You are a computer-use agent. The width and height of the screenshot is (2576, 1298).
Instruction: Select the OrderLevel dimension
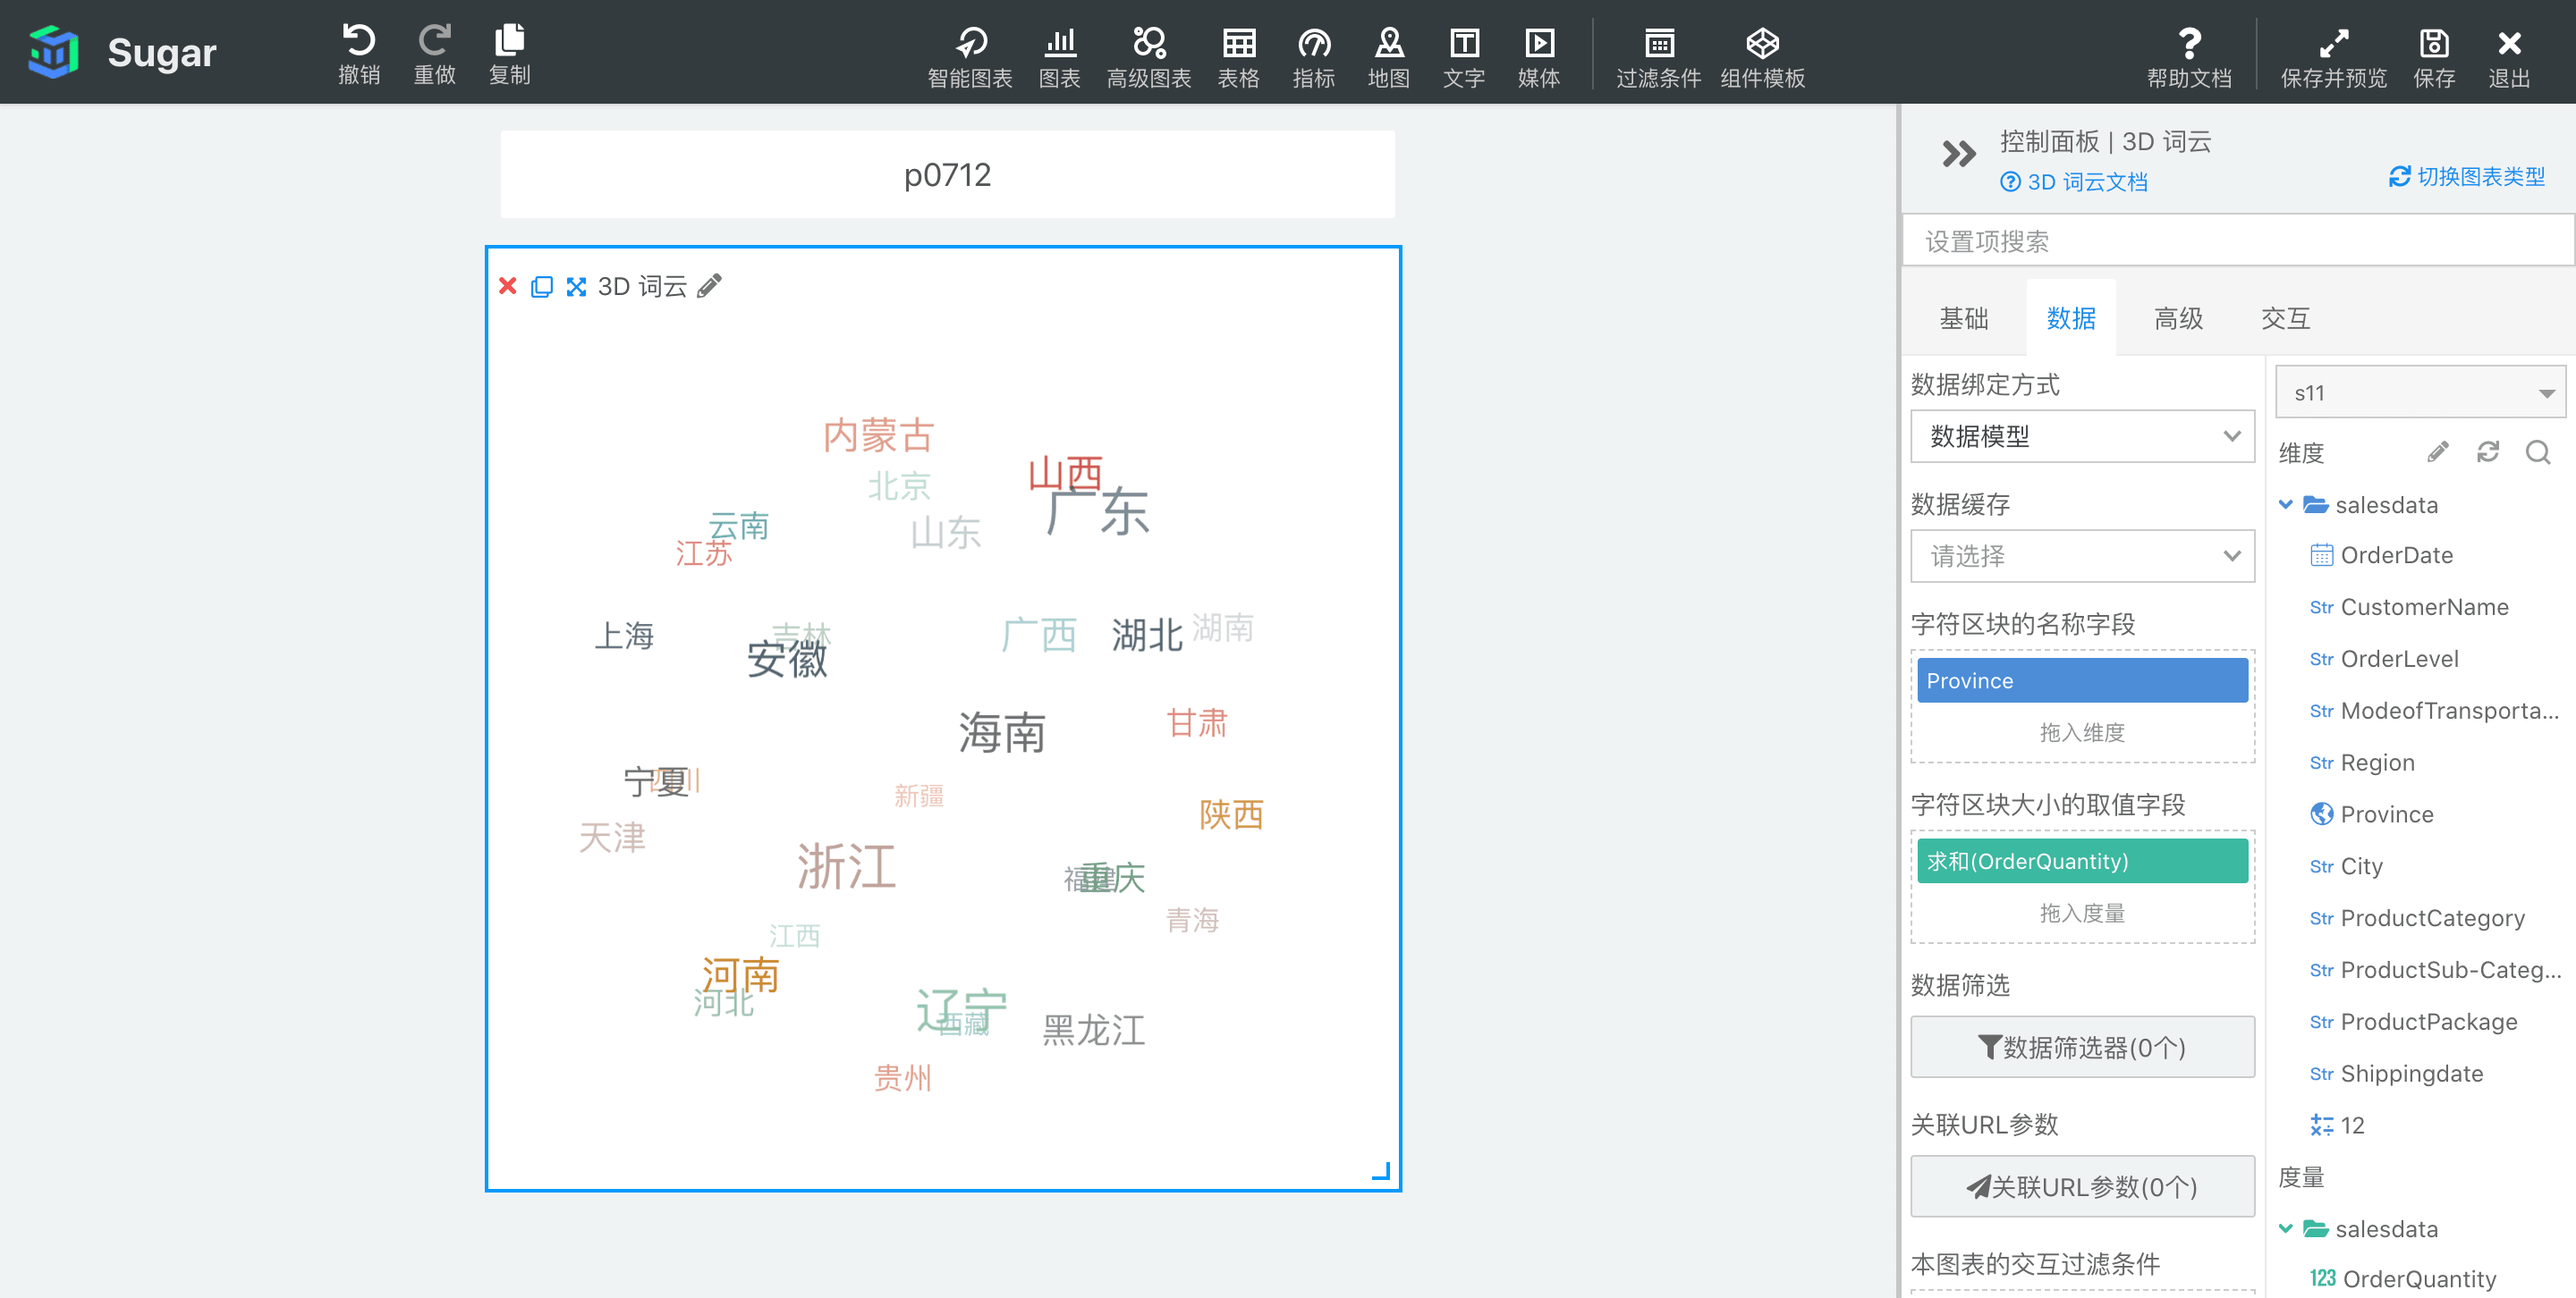(2399, 660)
